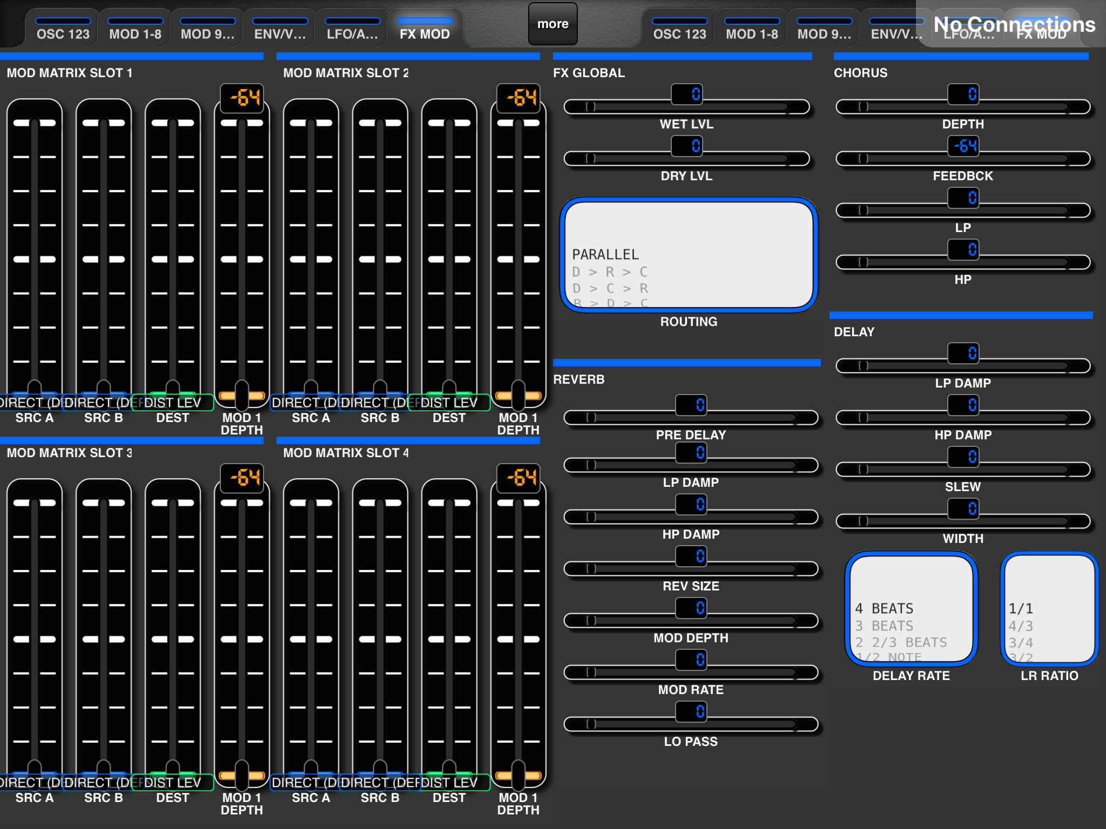Screen dimensions: 1106x829
Task: Open the ENV/V... tab before the more button
Action: tap(280, 29)
